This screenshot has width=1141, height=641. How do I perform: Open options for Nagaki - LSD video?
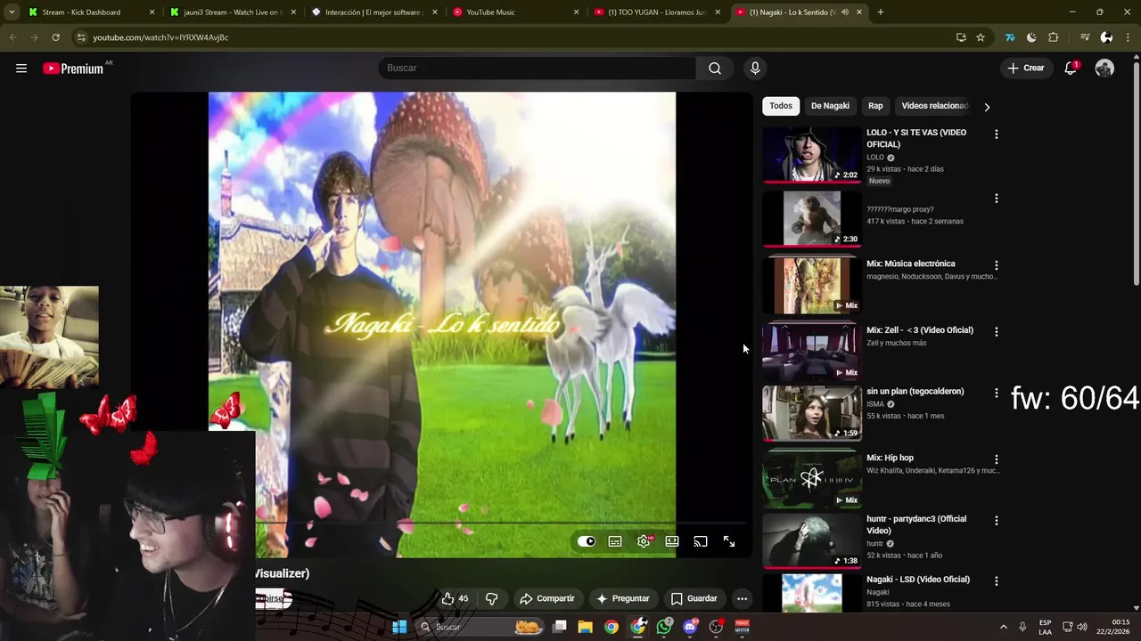coord(997,580)
